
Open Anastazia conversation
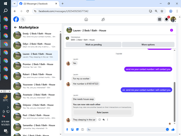coord(35,96)
